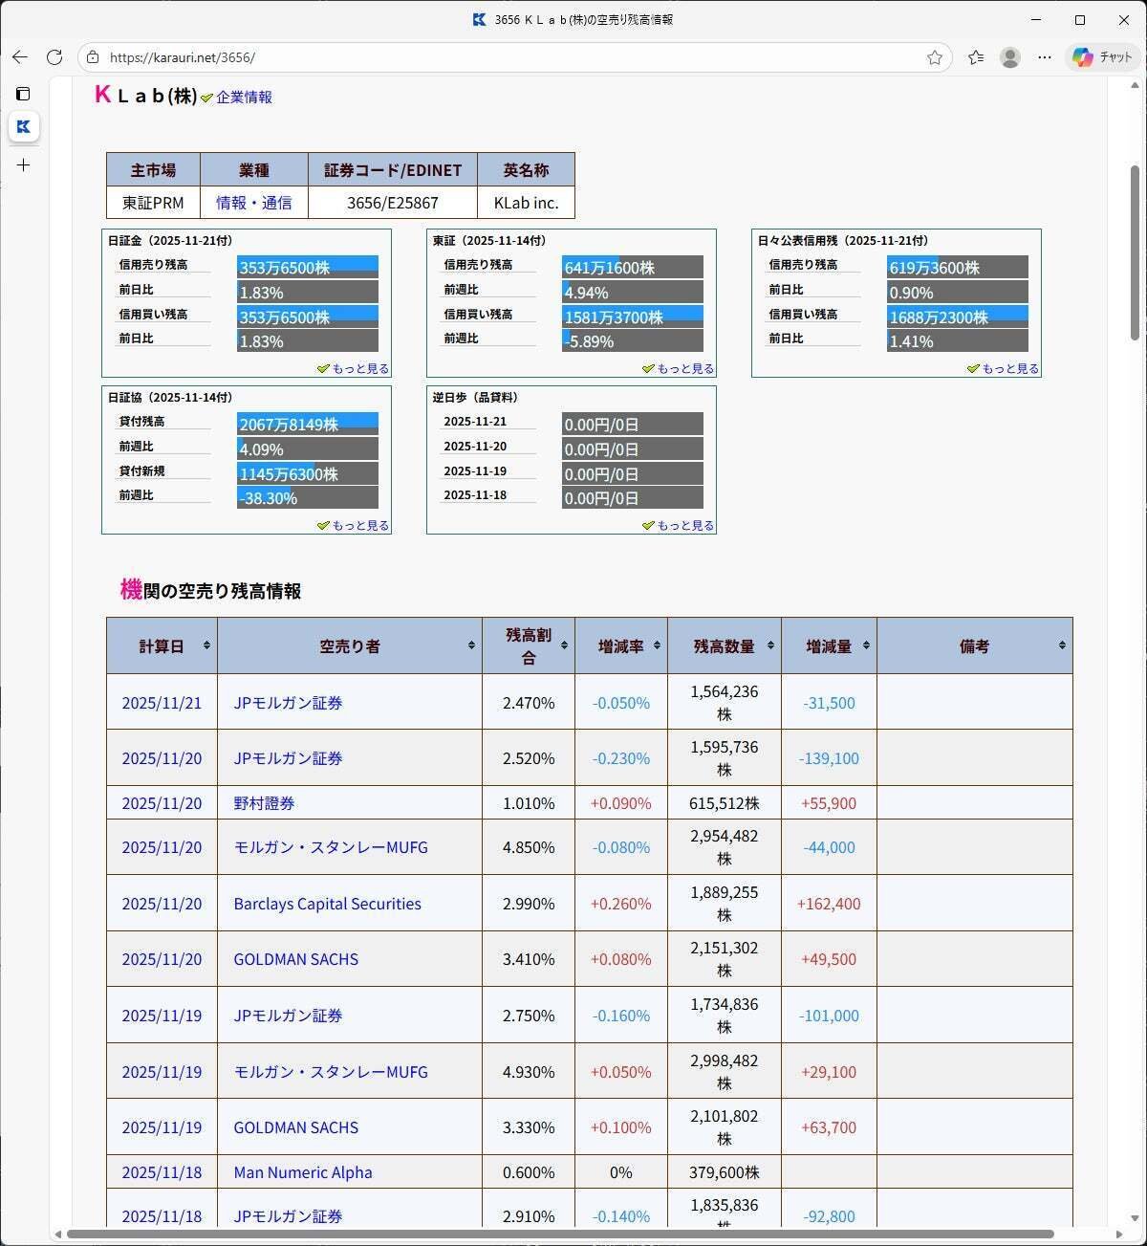Open browser settings via the ellipsis icon
Image resolution: width=1147 pixels, height=1246 pixels.
click(x=1044, y=57)
